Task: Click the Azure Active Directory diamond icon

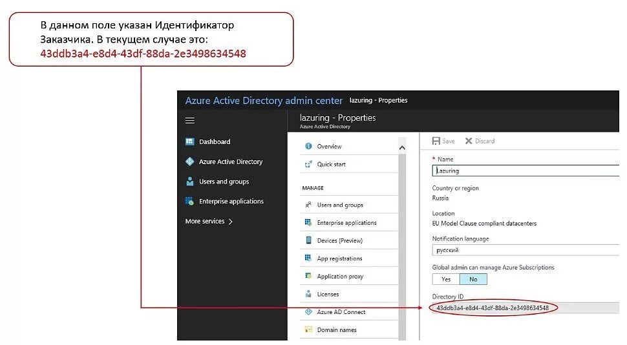Action: [190, 162]
